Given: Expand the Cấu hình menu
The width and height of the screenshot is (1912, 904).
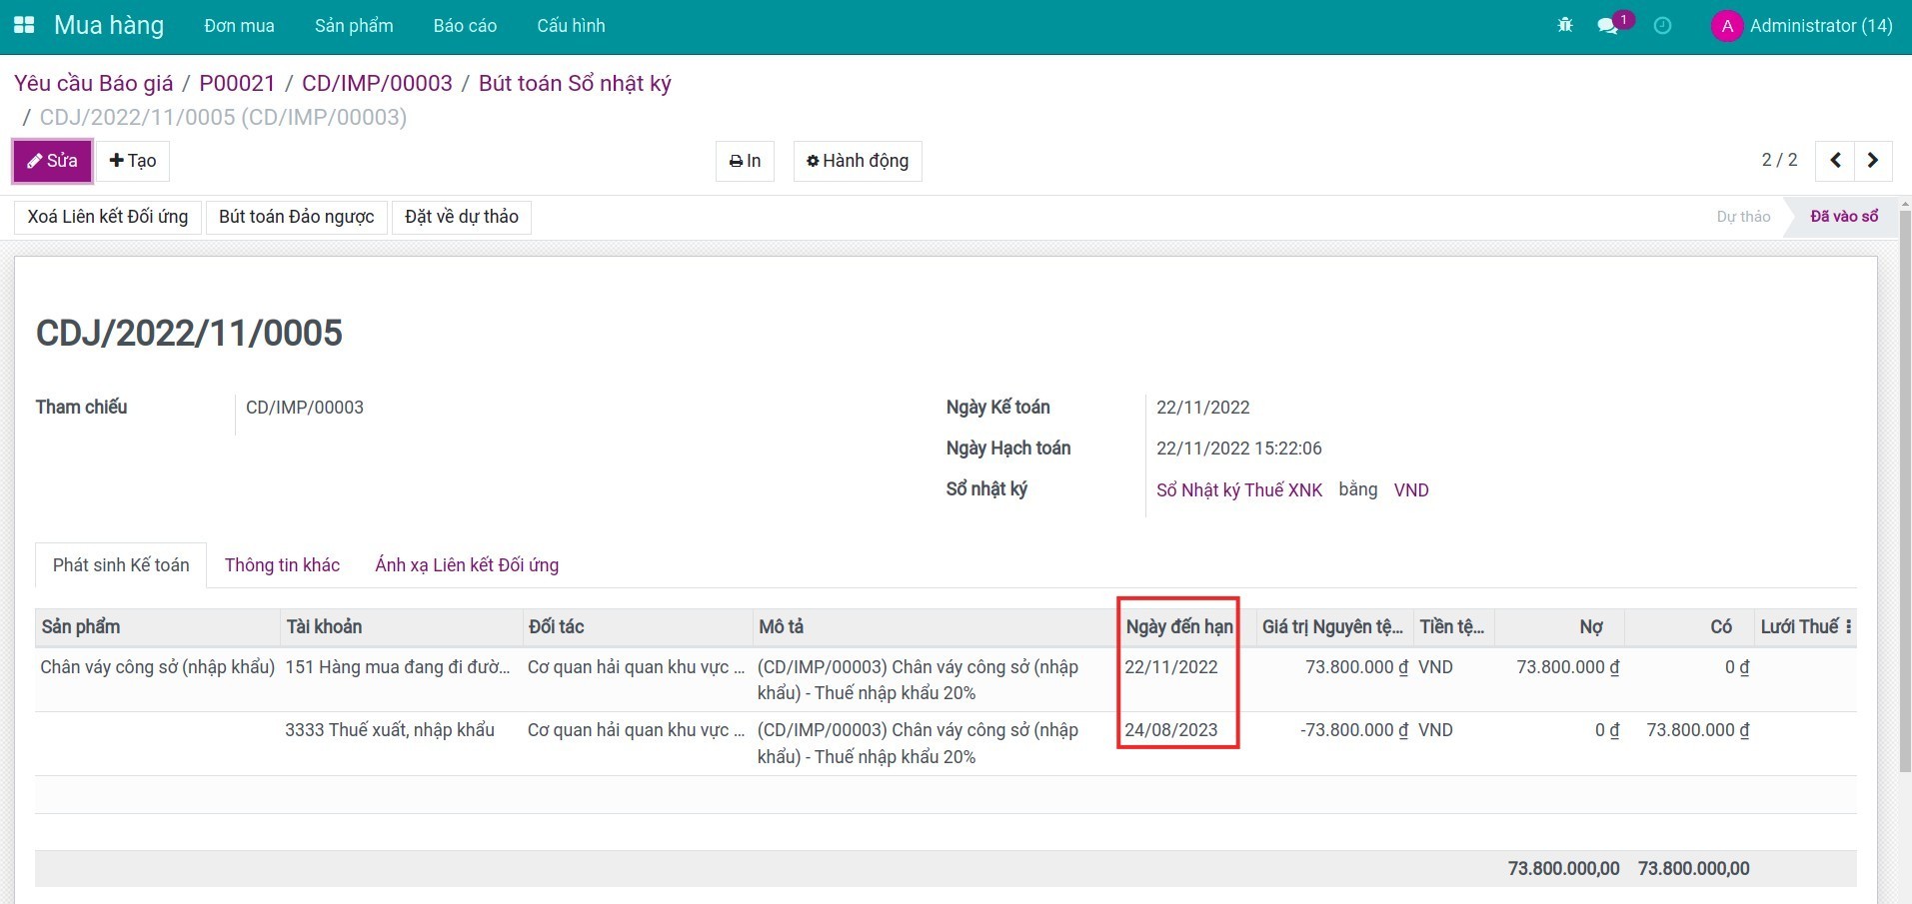Looking at the screenshot, I should [571, 26].
